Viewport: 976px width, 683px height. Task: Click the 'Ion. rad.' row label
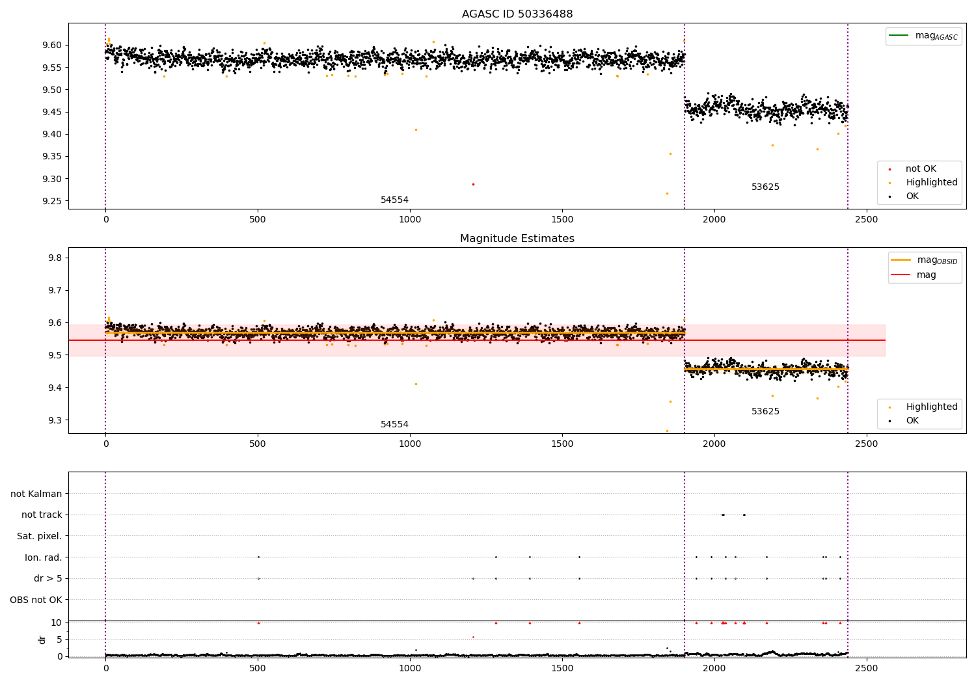(x=44, y=558)
